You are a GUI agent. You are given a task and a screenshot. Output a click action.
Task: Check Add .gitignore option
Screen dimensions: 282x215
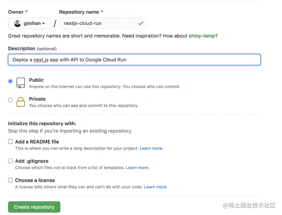tap(10, 161)
